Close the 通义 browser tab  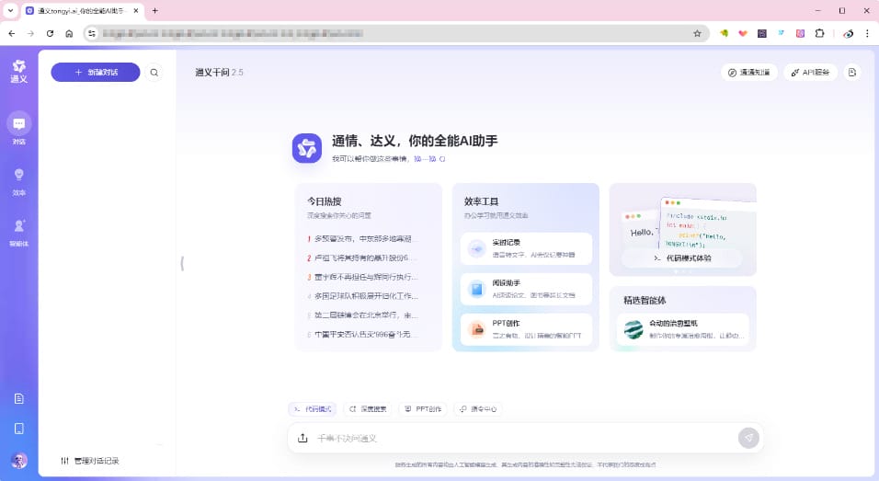pyautogui.click(x=136, y=11)
